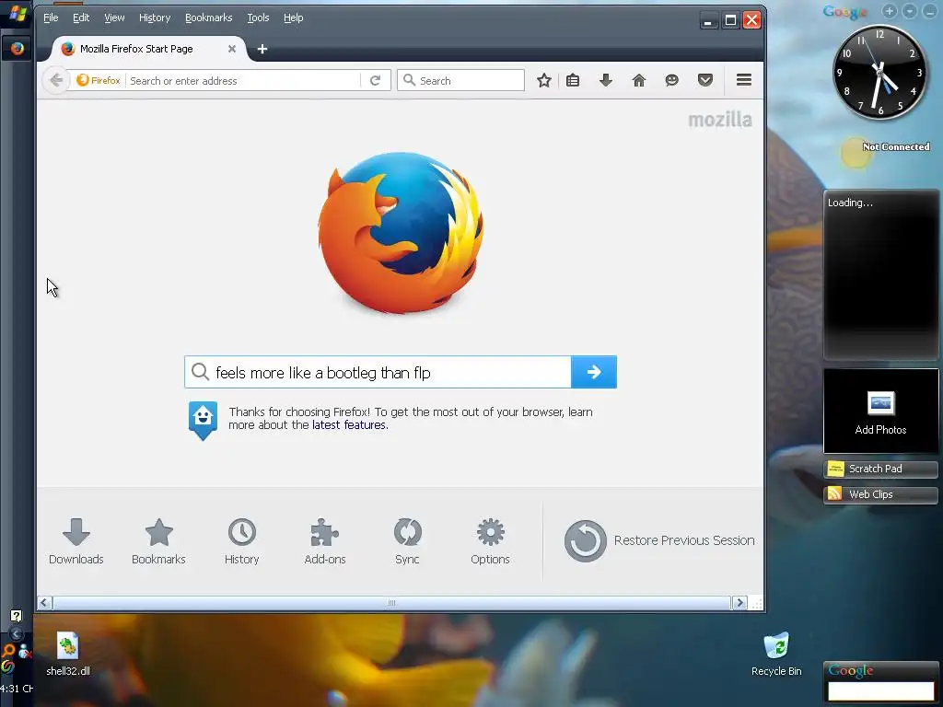Click the Loading gadget panel
Screen dimensions: 943x707
point(880,274)
